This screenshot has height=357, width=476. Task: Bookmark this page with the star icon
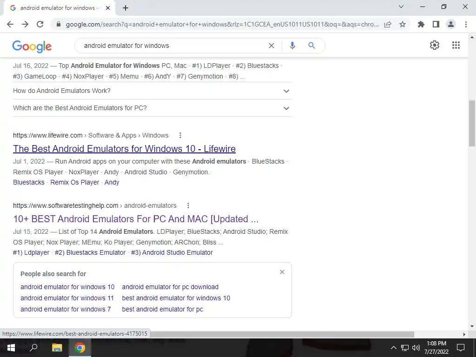pos(403,24)
